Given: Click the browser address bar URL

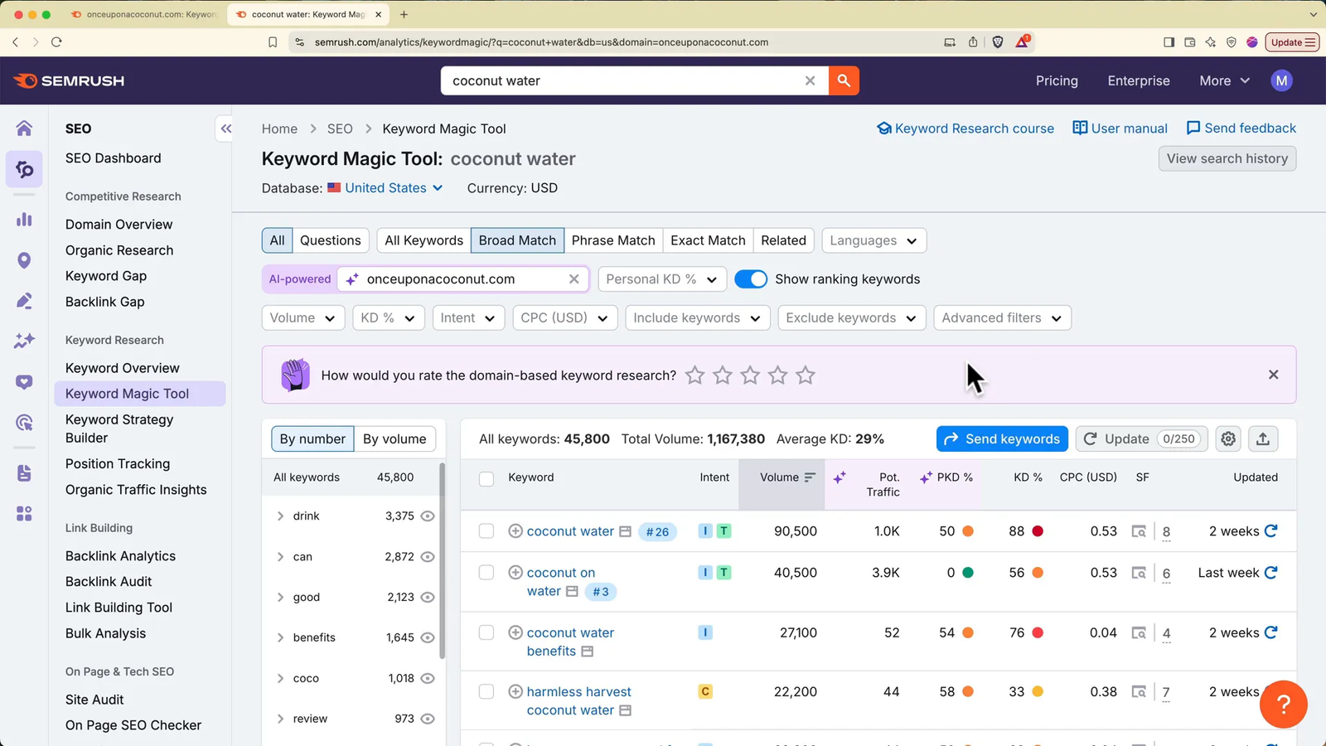Looking at the screenshot, I should [541, 42].
